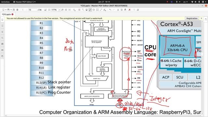Click the zoom field showing 177%
208x117 pixels.
55,10
